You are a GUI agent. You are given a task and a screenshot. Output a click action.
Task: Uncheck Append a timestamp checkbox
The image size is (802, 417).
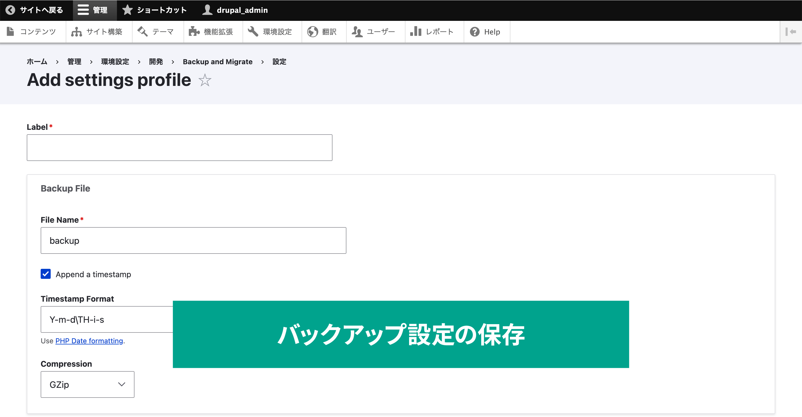click(x=46, y=274)
